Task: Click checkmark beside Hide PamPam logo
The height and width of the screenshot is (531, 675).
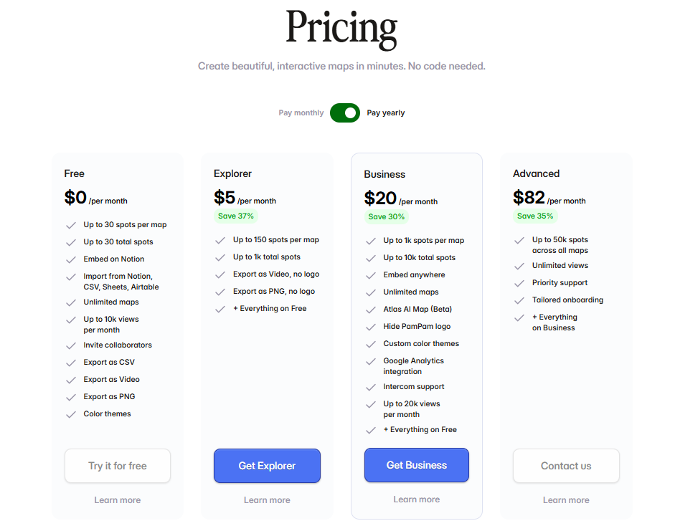Action: (371, 327)
